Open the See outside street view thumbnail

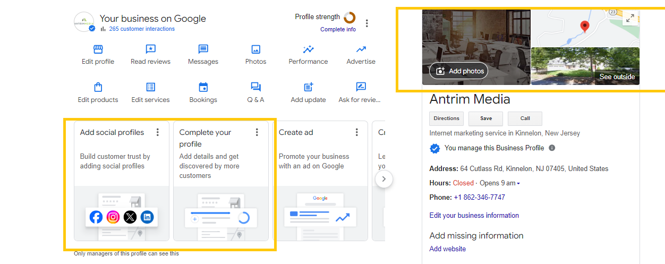pyautogui.click(x=585, y=66)
